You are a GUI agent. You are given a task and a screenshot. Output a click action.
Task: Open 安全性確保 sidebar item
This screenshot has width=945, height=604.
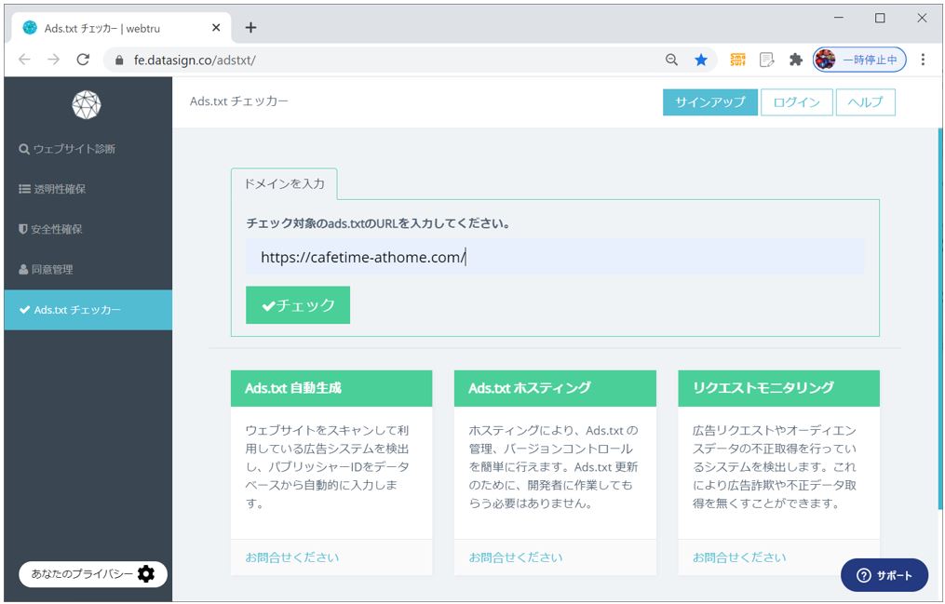(x=57, y=229)
